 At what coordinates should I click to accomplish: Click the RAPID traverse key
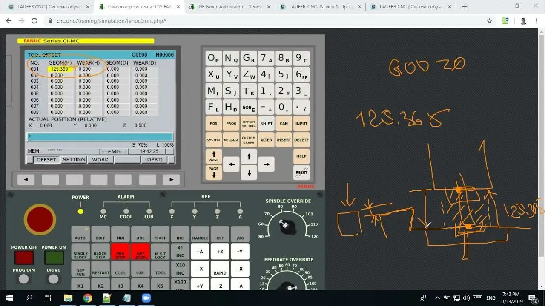220,269
